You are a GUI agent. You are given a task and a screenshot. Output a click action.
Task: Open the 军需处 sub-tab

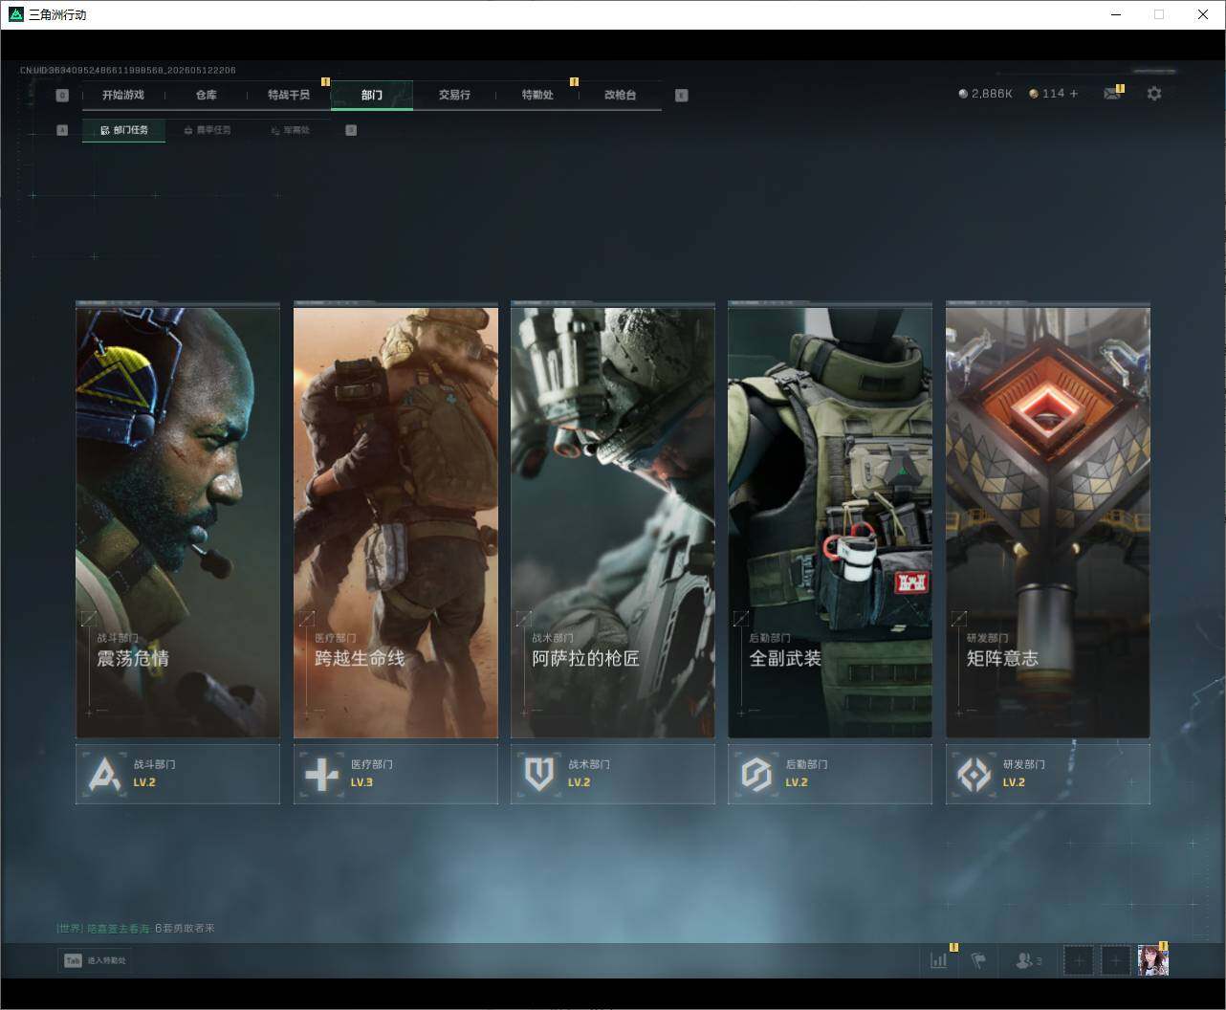[291, 130]
